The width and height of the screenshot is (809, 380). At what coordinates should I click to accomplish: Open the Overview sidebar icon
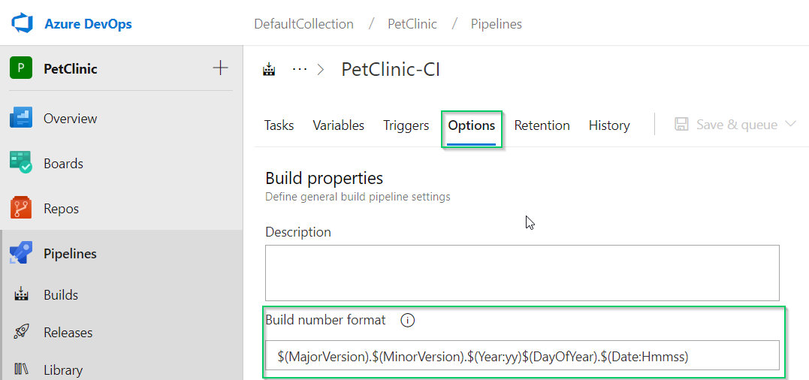[x=21, y=118]
